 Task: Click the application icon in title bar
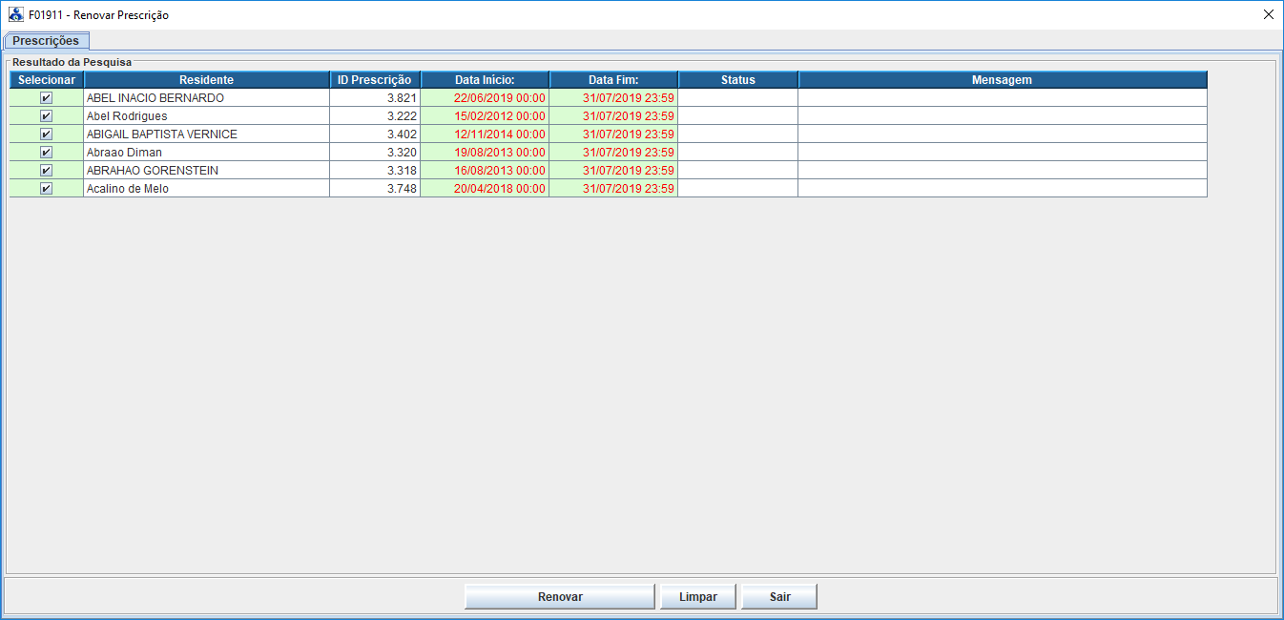pyautogui.click(x=15, y=14)
